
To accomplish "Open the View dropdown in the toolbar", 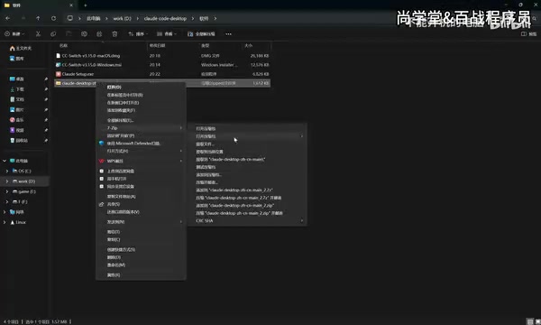I will [166, 33].
